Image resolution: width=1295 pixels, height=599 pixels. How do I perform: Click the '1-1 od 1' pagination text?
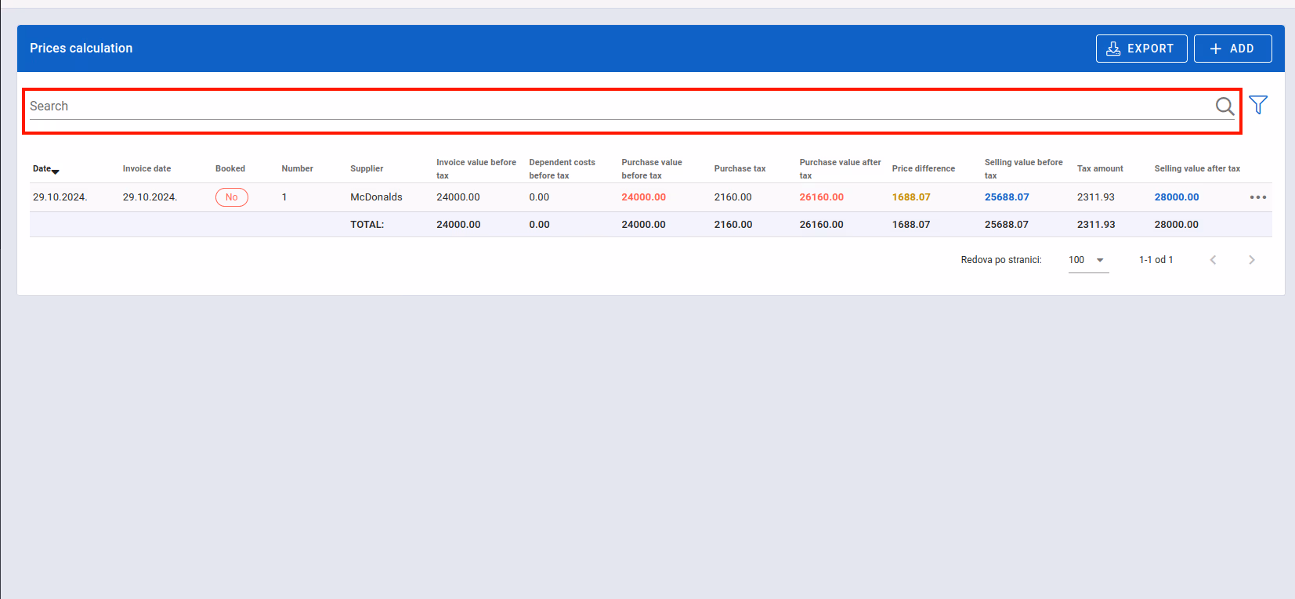(x=1156, y=260)
